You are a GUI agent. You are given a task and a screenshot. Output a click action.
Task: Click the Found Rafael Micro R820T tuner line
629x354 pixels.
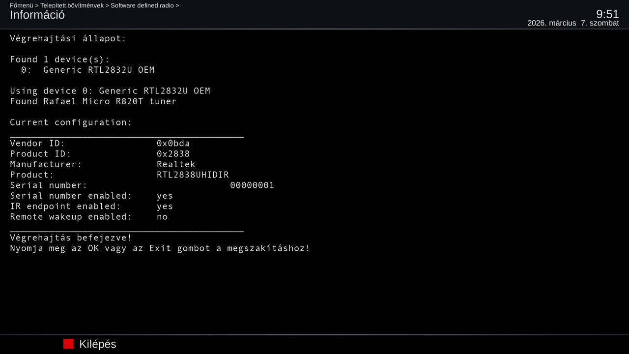pos(93,101)
